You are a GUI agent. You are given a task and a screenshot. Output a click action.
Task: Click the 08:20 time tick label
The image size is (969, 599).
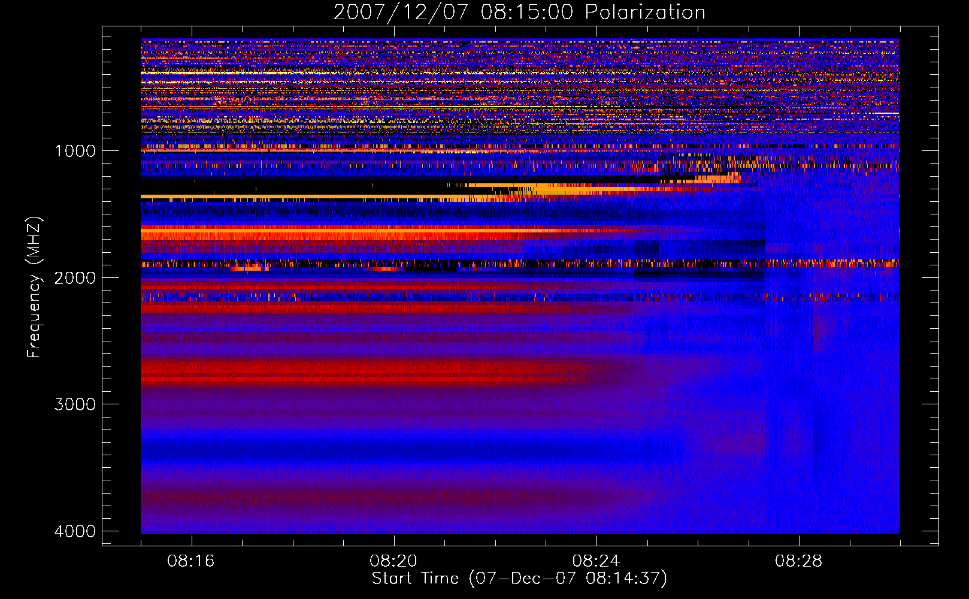point(393,561)
